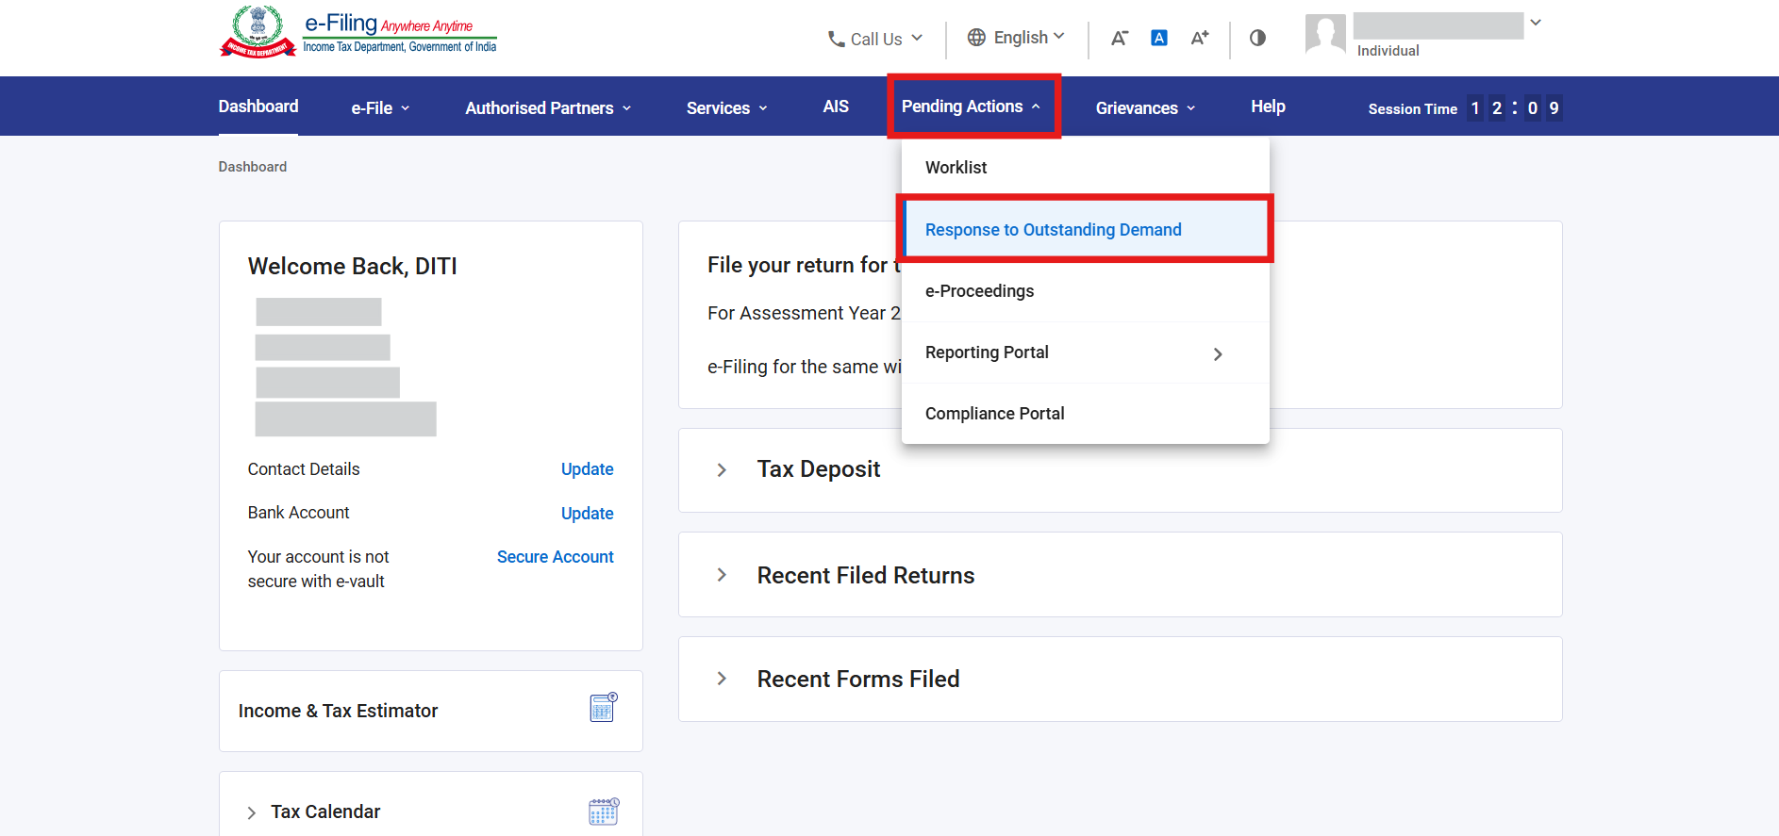Open the Reporting Portal submenu arrow
1779x836 pixels.
(1218, 353)
